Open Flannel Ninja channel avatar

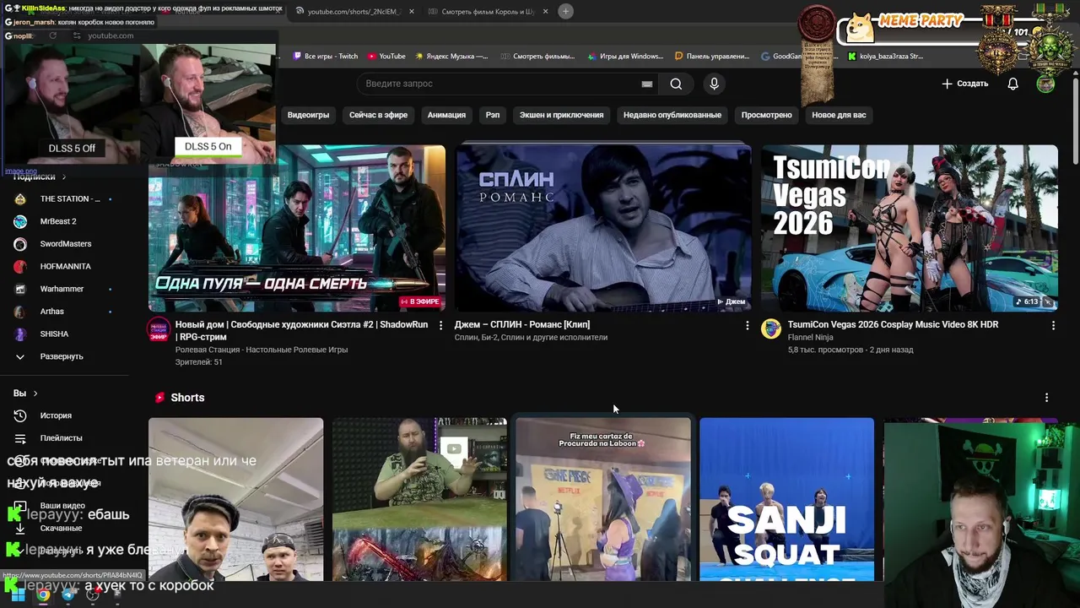(x=771, y=329)
